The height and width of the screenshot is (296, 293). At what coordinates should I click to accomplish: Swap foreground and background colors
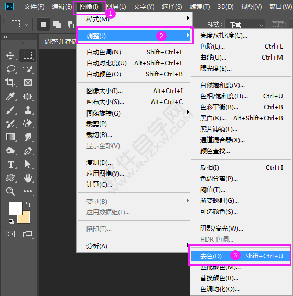pos(28,204)
